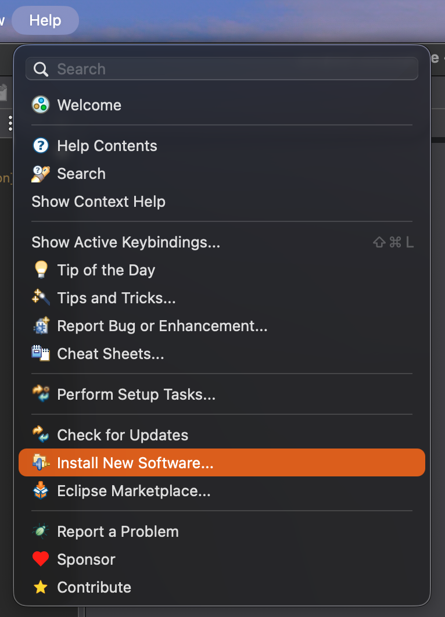Click the Eclipse Marketplace box icon
This screenshot has width=445, height=617.
(x=41, y=490)
